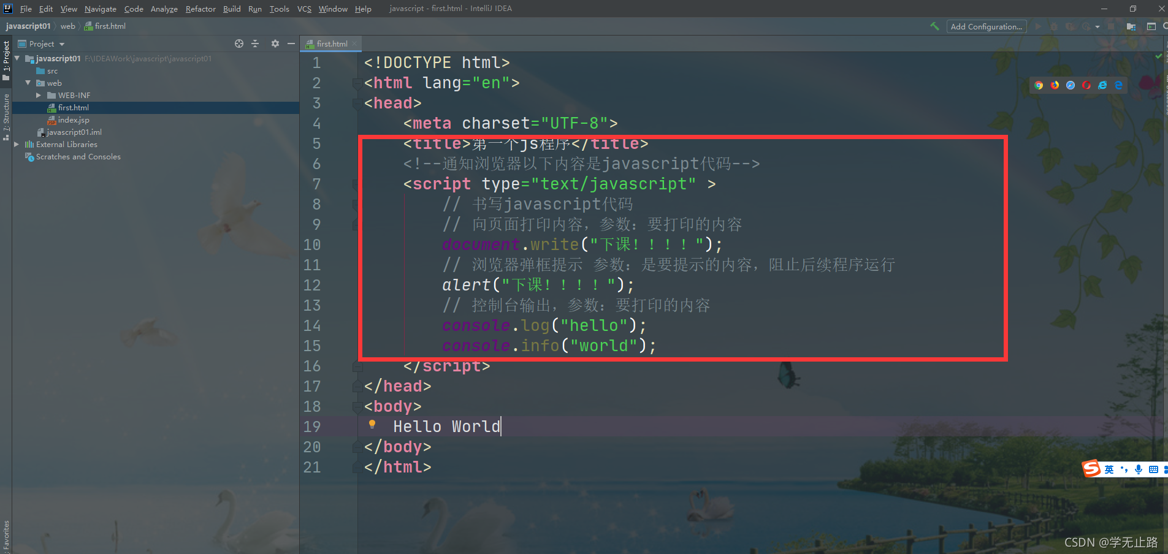Open the Window menu

coord(333,9)
